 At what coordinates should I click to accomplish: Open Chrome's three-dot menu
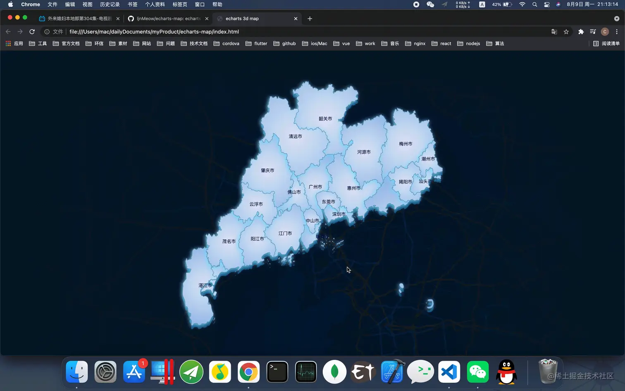[616, 31]
